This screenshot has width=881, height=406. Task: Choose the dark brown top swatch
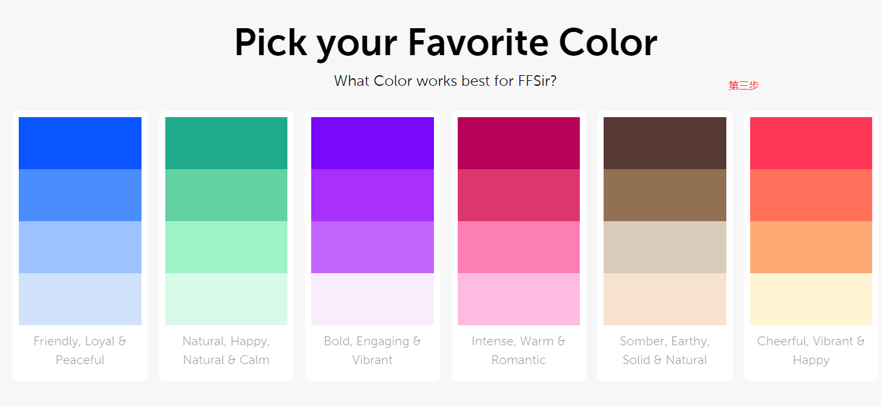[665, 143]
